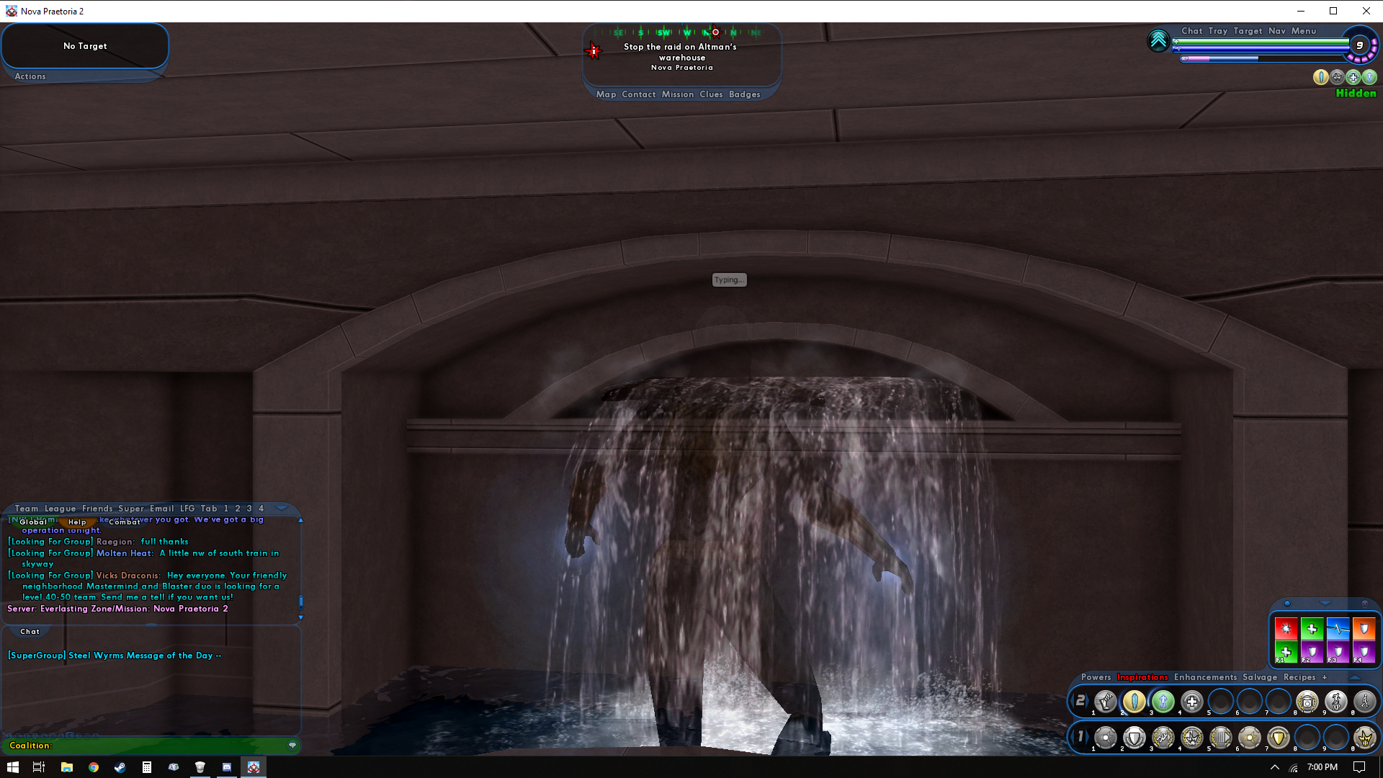Toggle the Walk power in tray 2 slot 0

coord(1365,701)
